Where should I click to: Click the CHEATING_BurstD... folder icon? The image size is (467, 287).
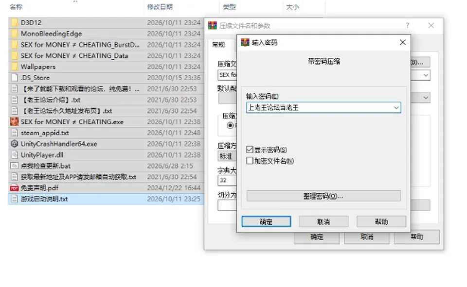(x=14, y=45)
